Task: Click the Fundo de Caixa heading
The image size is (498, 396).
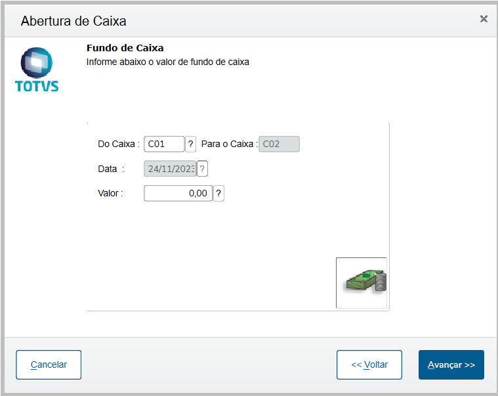Action: pyautogui.click(x=125, y=48)
